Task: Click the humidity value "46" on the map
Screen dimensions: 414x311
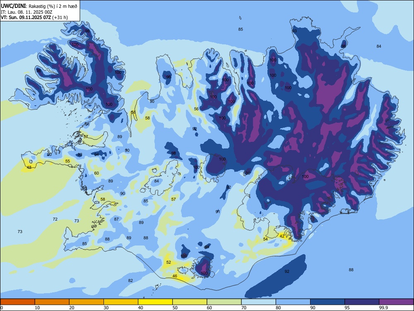Action: 175,276
